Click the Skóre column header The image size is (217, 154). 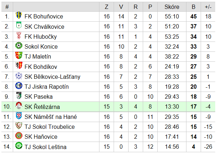172,7
